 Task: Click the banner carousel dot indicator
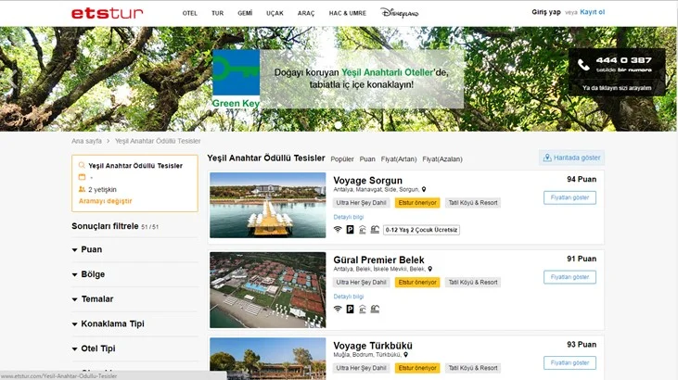click(339, 125)
